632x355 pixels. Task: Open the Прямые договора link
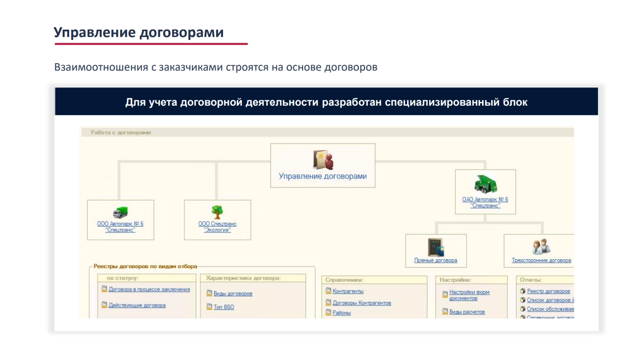point(435,260)
